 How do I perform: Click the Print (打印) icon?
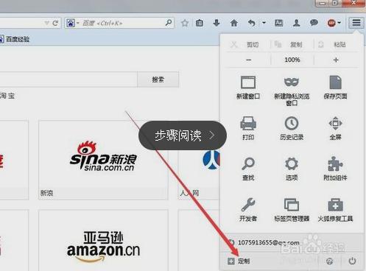click(248, 123)
